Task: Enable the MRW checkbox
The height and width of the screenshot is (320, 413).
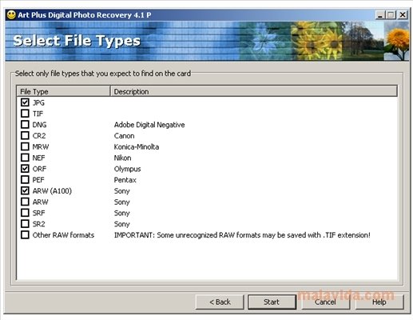Action: tap(25, 146)
